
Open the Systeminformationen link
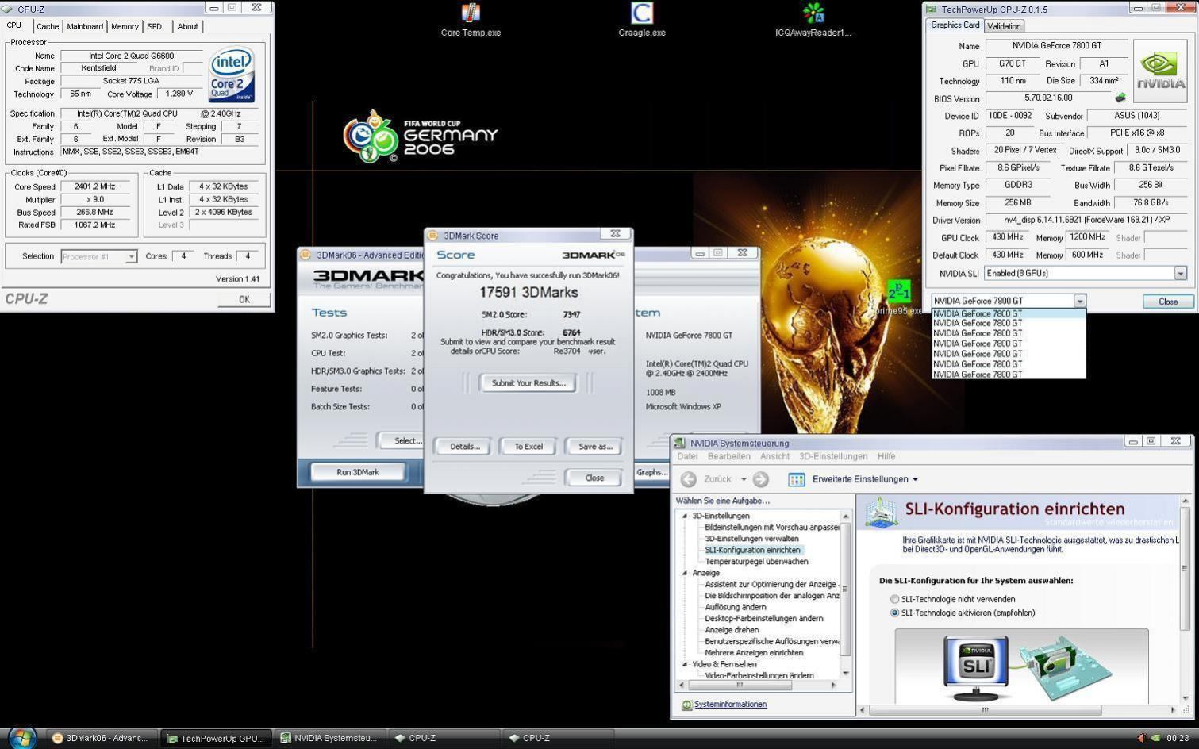730,705
